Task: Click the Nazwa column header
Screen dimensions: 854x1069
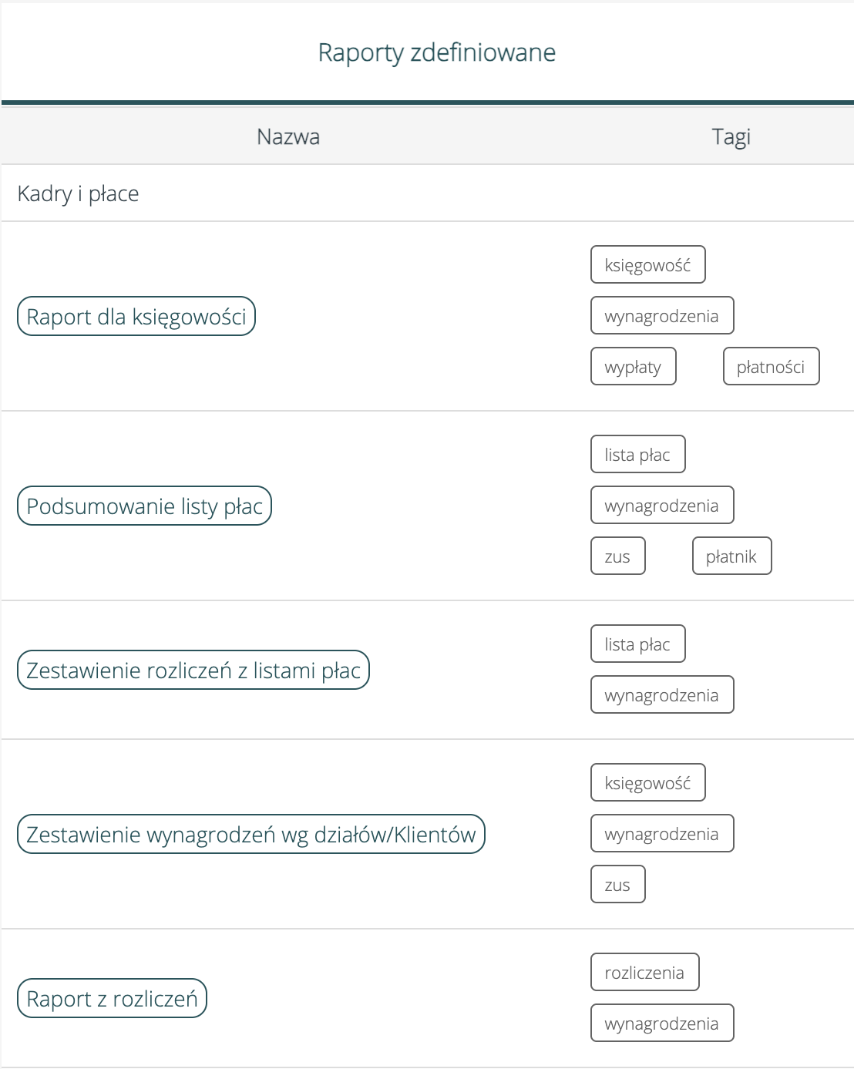Action: (x=288, y=136)
